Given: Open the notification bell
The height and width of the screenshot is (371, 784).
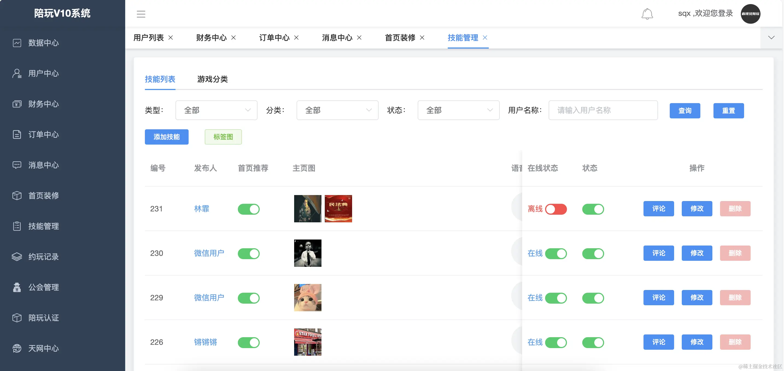Looking at the screenshot, I should coord(647,14).
